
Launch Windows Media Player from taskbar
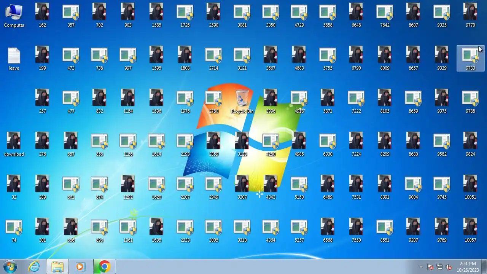80,266
